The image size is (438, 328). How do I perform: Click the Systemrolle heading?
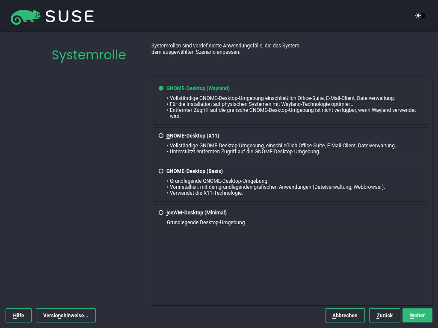coord(89,55)
